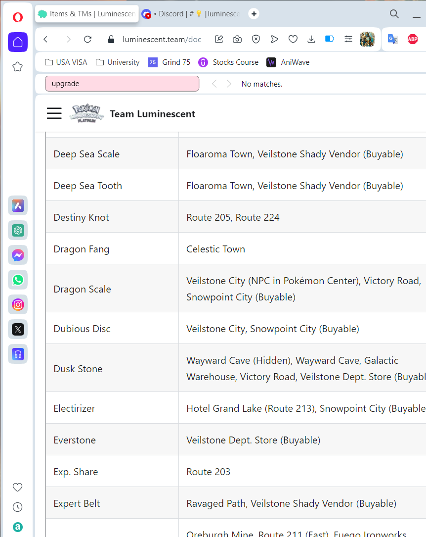Open WhatsApp in the sidebar
Image resolution: width=426 pixels, height=537 pixels.
(18, 280)
